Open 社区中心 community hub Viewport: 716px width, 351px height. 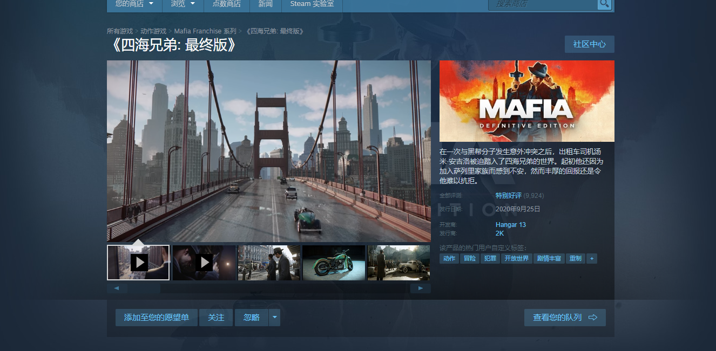coord(590,44)
